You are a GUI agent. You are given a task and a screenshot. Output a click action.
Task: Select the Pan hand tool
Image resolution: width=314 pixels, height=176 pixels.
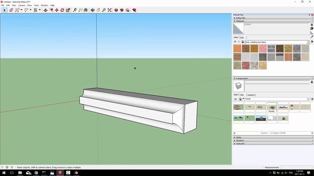point(98,10)
